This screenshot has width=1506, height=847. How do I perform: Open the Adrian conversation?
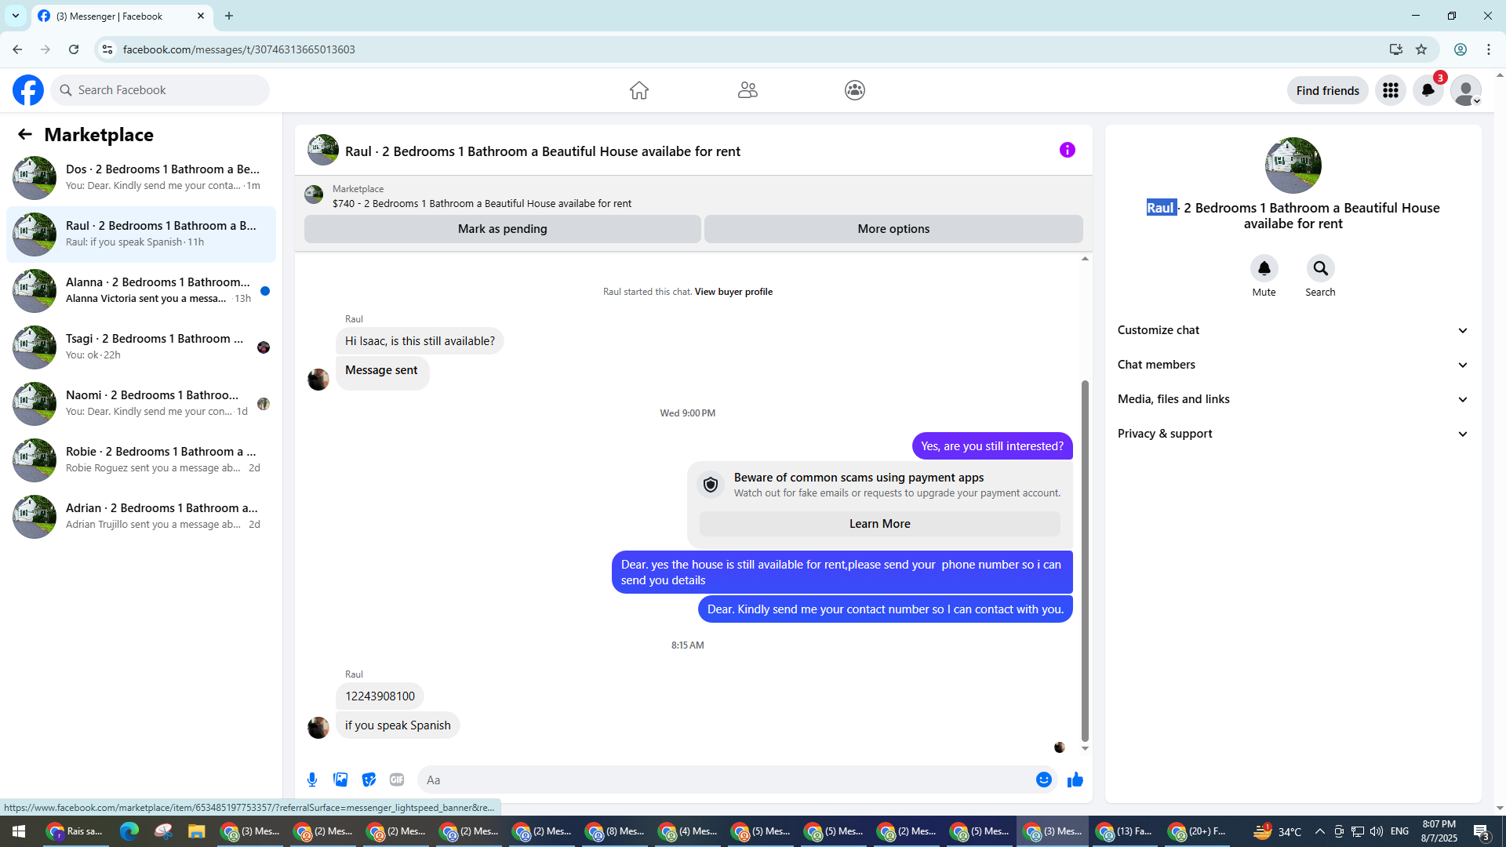(141, 517)
